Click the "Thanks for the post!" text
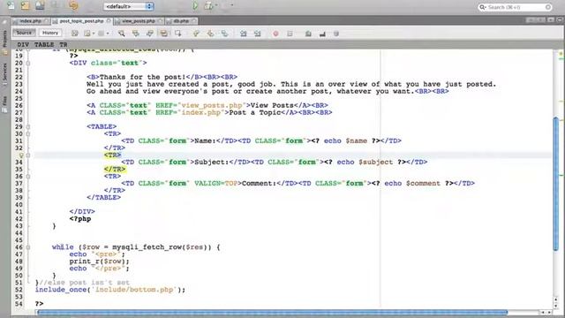Screen dimensions: 565x318 coord(142,77)
